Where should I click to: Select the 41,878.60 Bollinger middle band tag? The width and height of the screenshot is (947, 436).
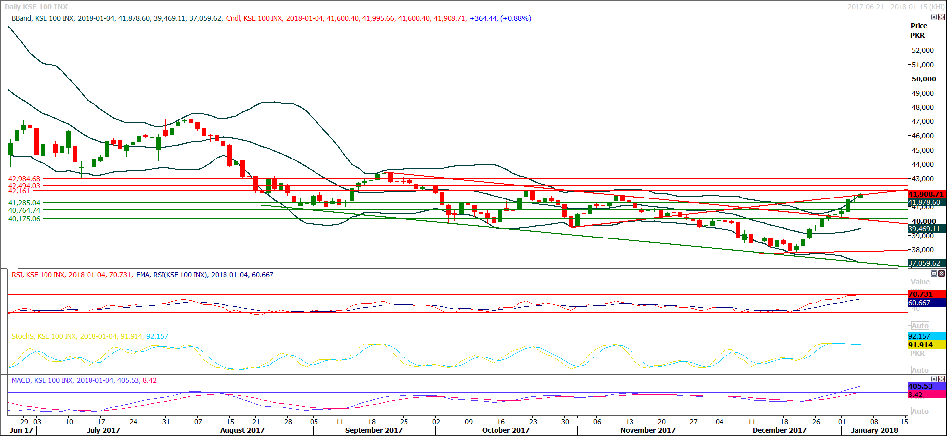(x=926, y=202)
